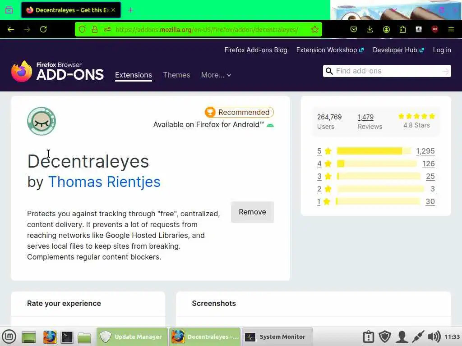Open Terminal from the taskbar
The height and width of the screenshot is (346, 462).
click(x=67, y=337)
